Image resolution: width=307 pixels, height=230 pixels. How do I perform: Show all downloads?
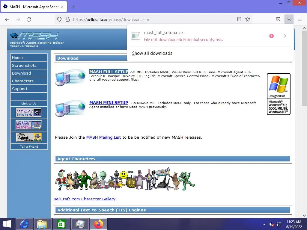[152, 53]
